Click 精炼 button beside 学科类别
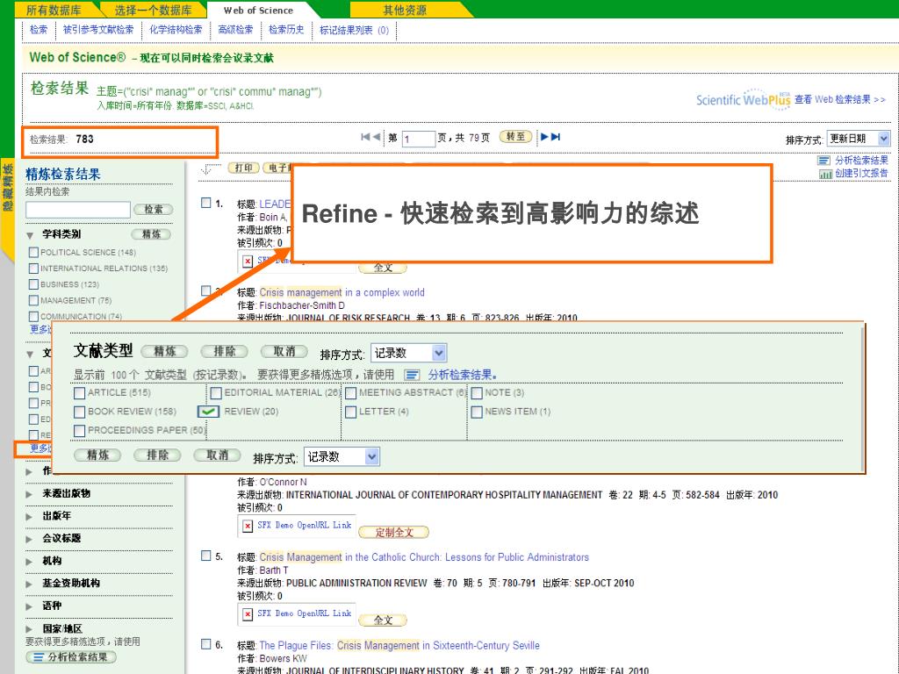 point(151,233)
